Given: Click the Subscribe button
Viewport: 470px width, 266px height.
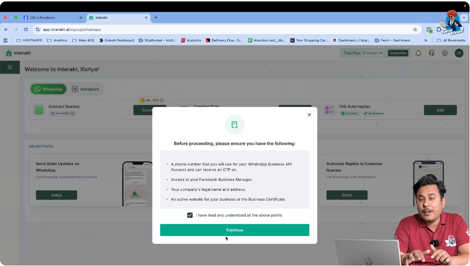Looking at the screenshot, I should (x=398, y=53).
